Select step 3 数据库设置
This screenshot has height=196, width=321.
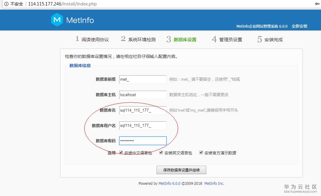point(185,39)
